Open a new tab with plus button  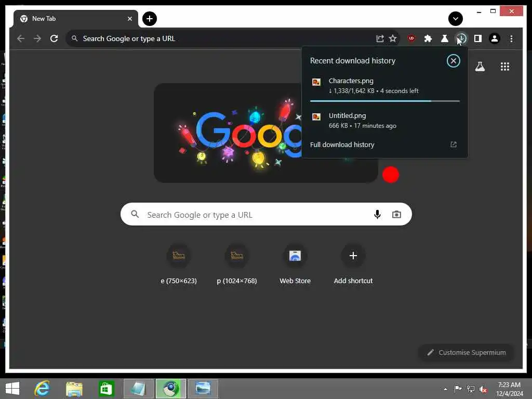click(x=150, y=19)
